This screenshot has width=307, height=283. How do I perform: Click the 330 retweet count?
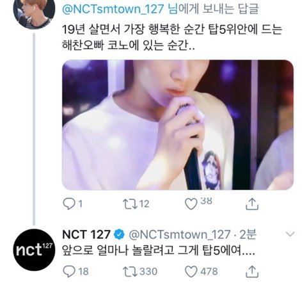pos(148,271)
